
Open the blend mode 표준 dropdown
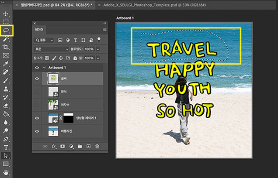pyautogui.click(x=51, y=49)
